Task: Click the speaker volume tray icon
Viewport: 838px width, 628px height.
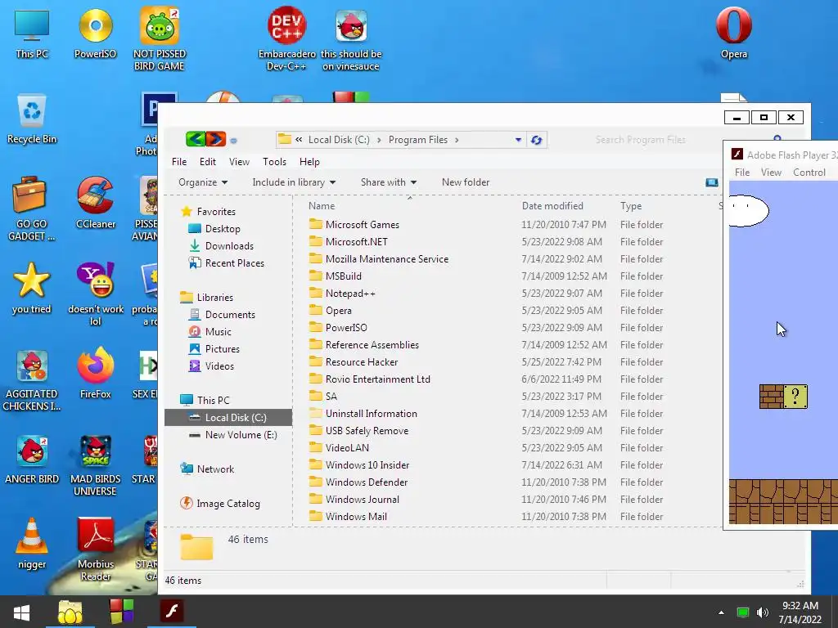Action: [763, 612]
